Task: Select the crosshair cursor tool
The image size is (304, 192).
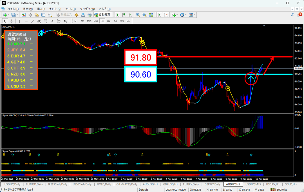Action: pos(12,21)
